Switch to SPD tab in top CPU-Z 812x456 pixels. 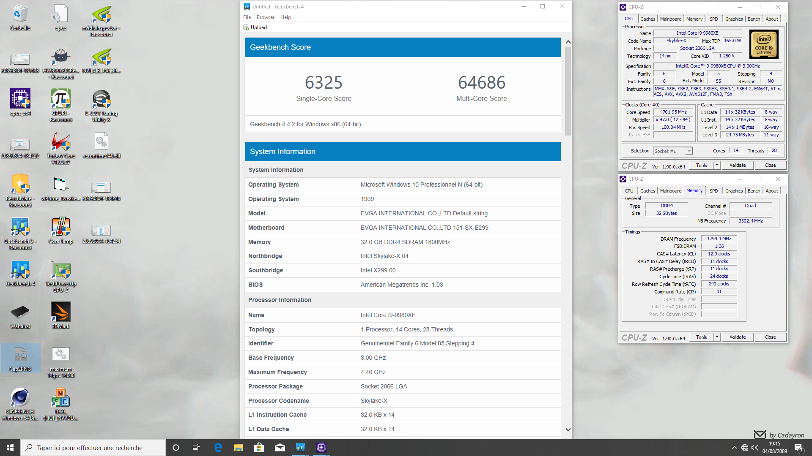pyautogui.click(x=713, y=19)
